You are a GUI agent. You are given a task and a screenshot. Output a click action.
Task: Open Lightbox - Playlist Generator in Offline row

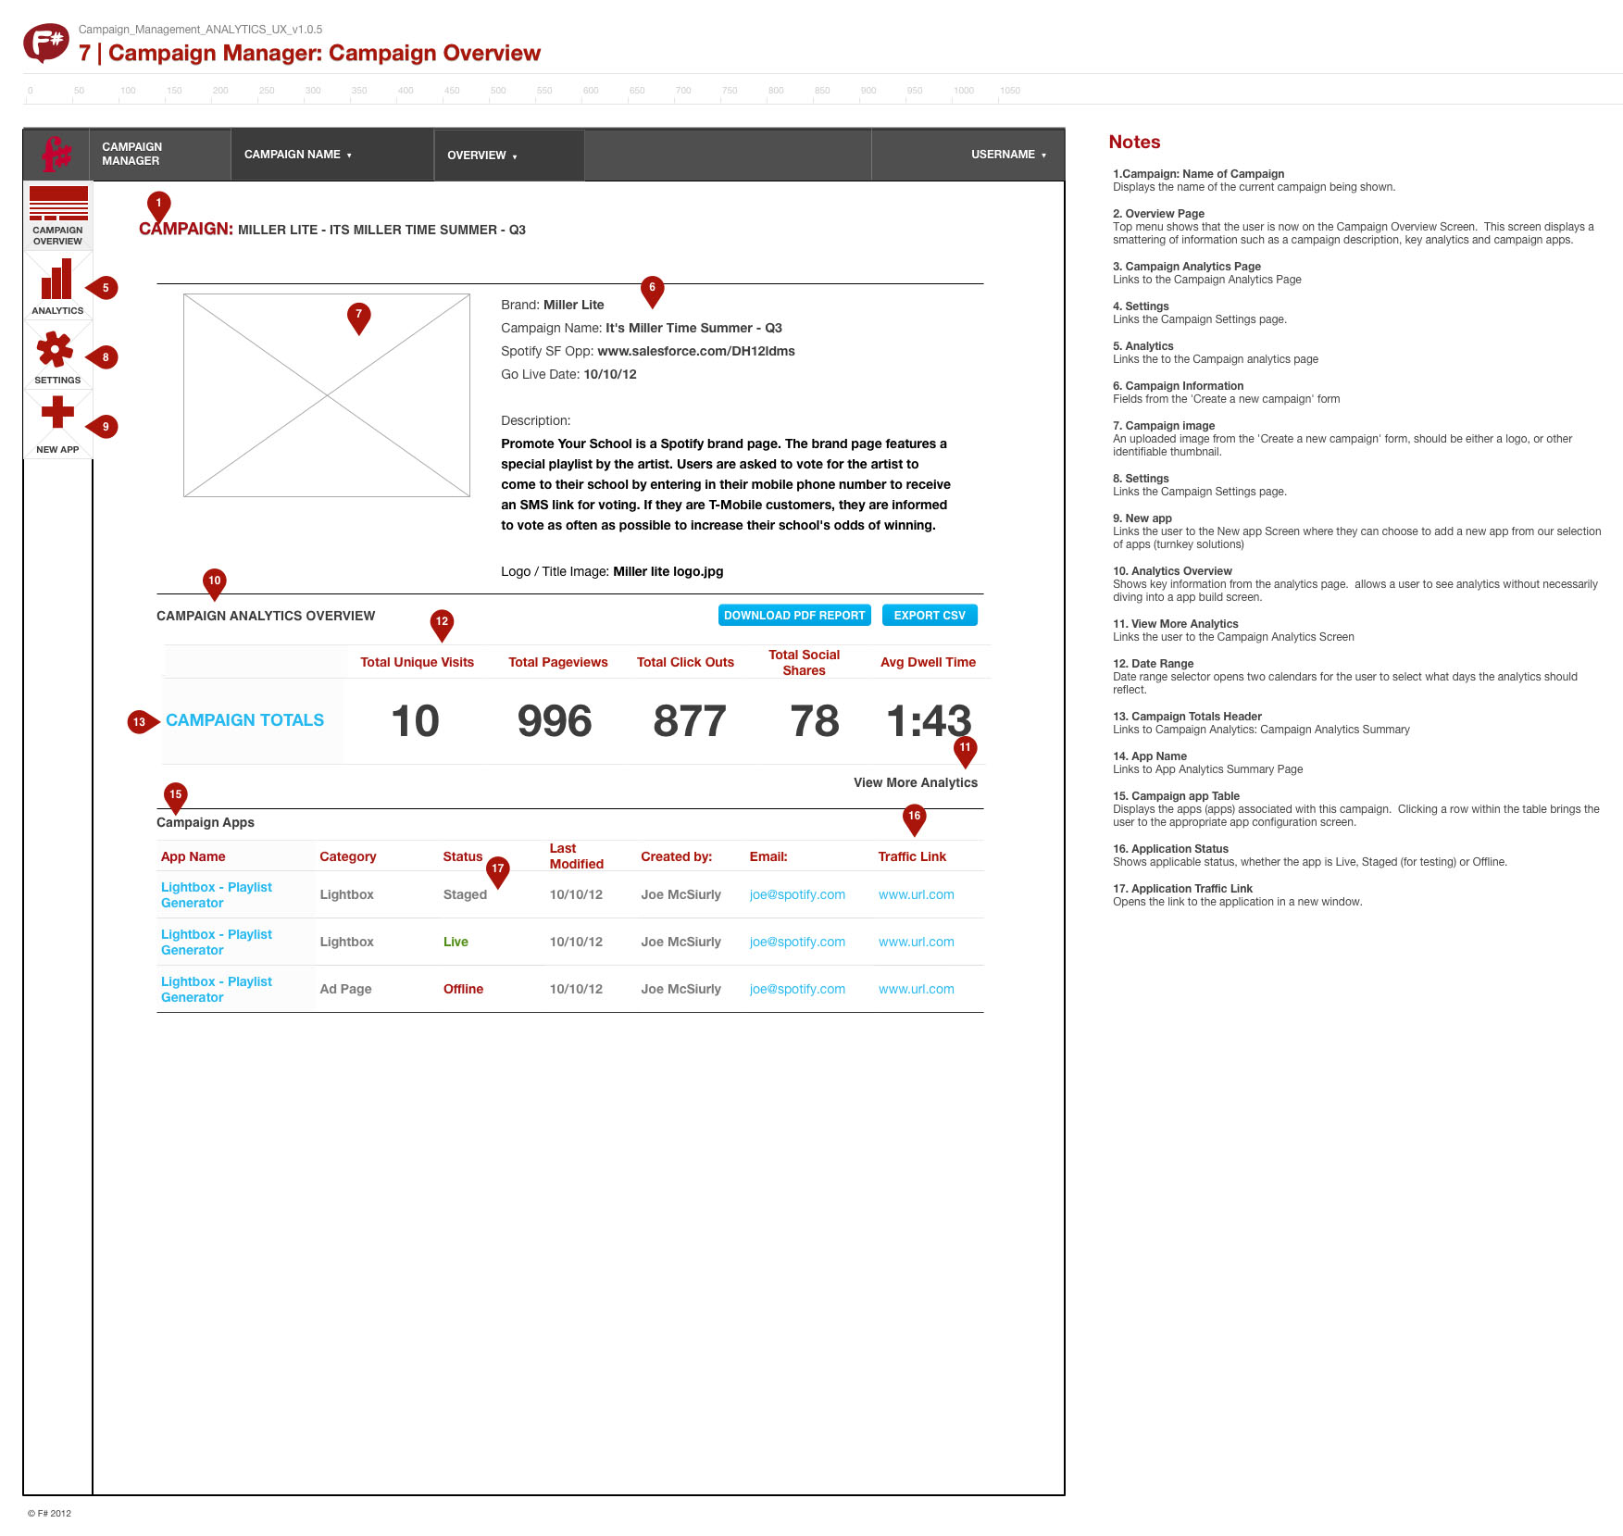[x=217, y=990]
